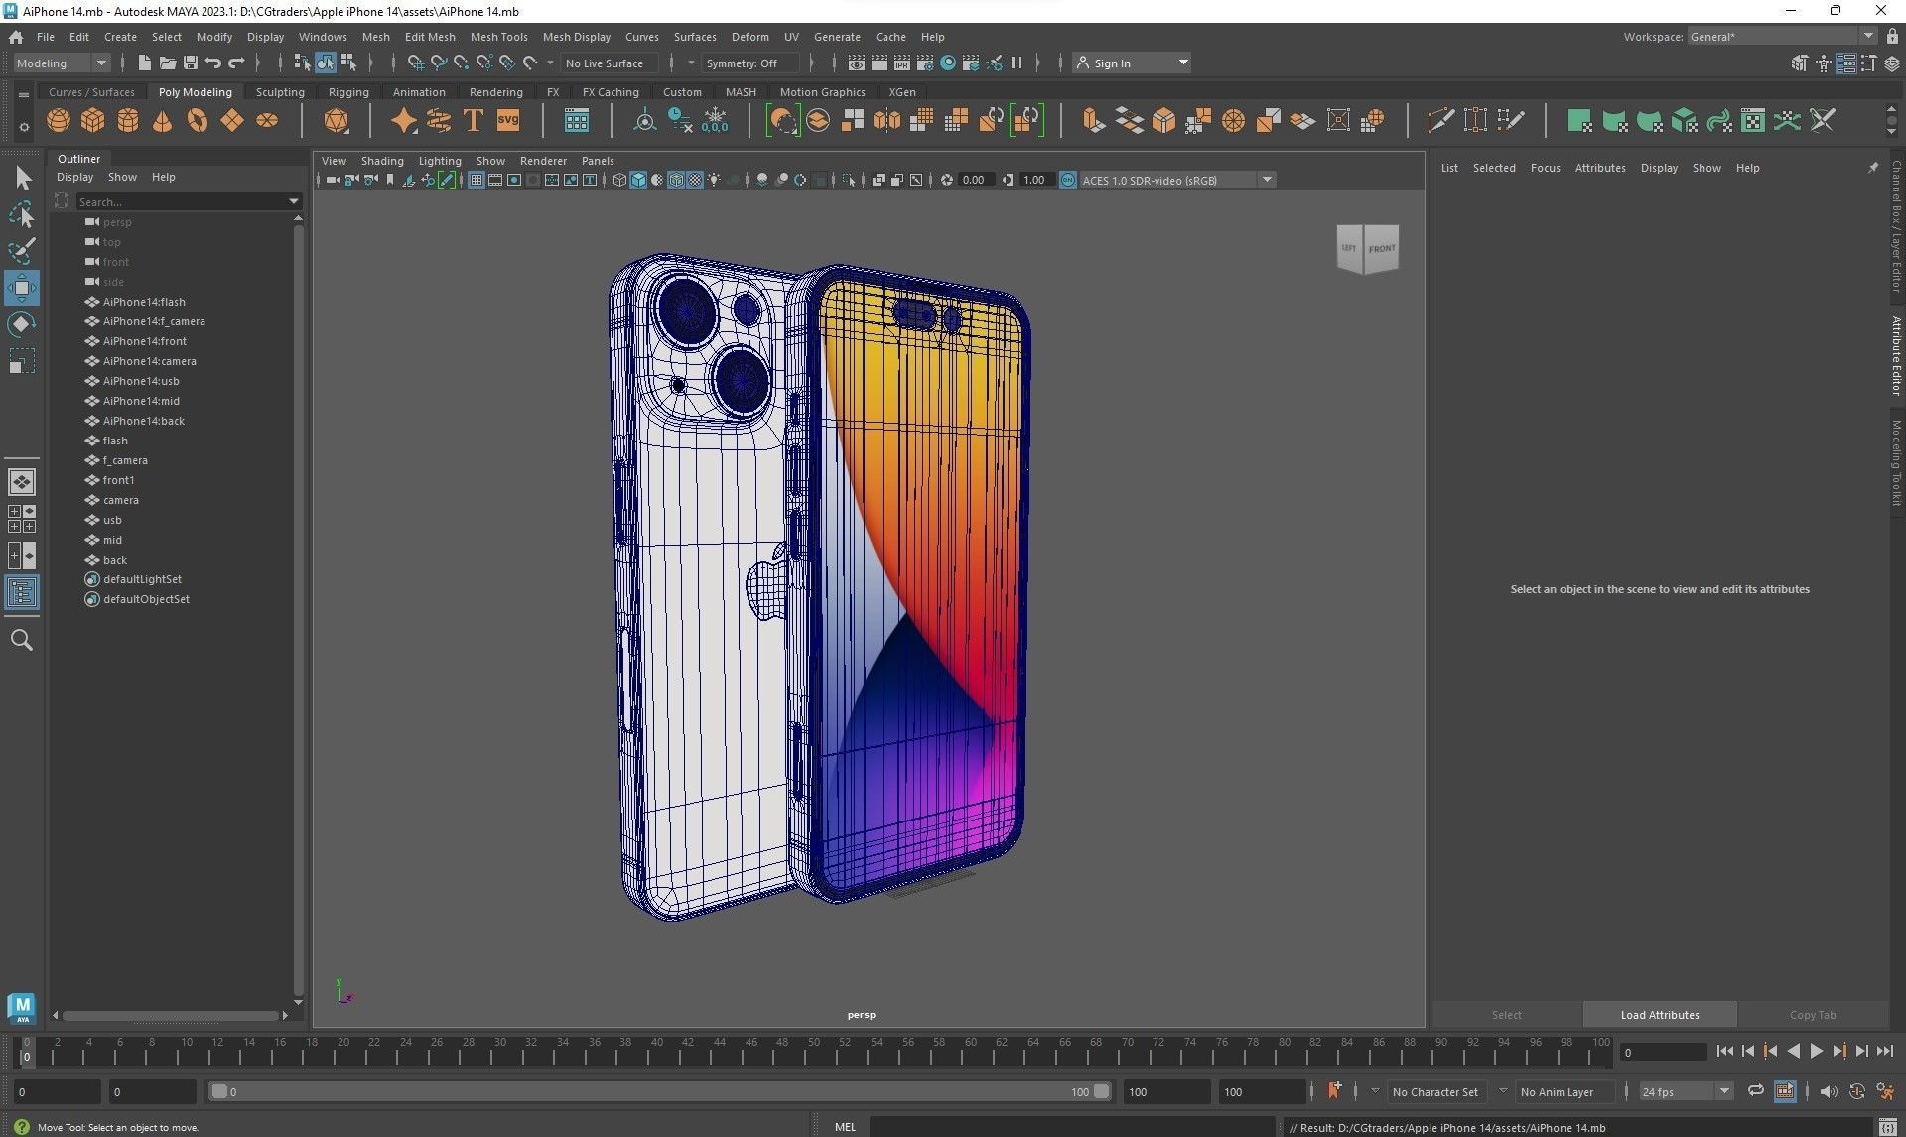Click the Attribute Editor vertical tab
The image size is (1906, 1137).
pyautogui.click(x=1895, y=355)
